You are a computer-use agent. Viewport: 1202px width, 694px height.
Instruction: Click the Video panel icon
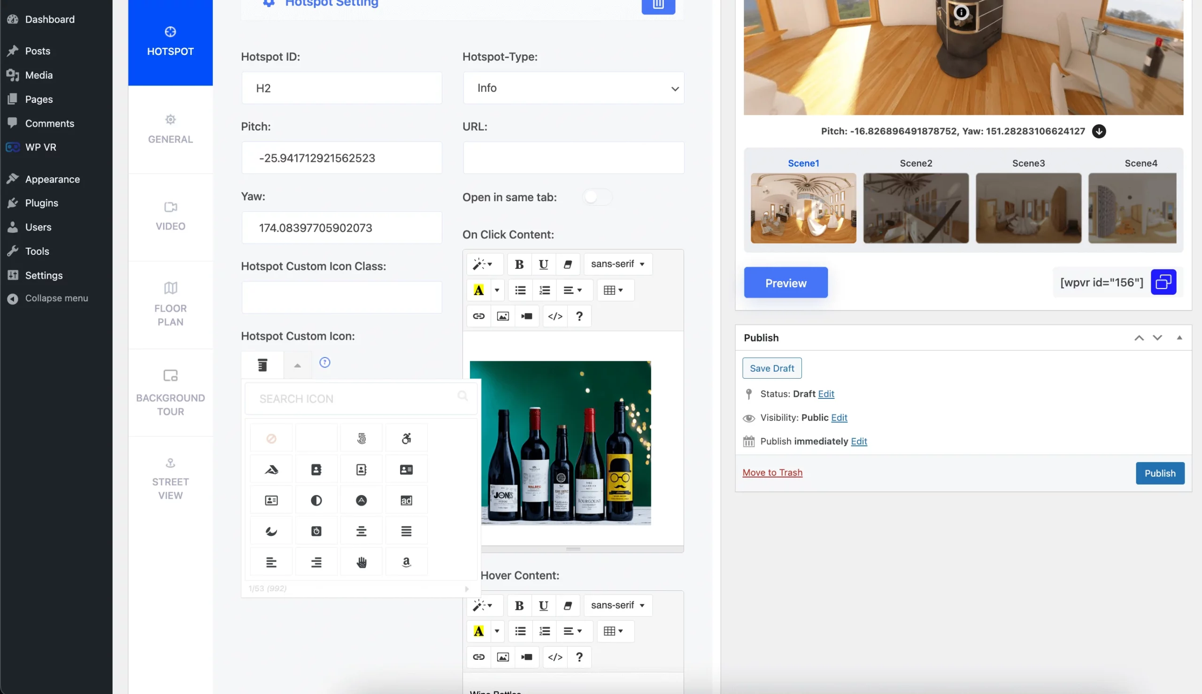[x=170, y=208]
